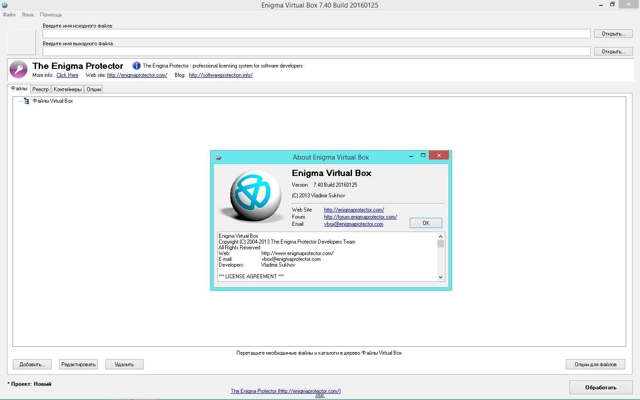Open Web Site link in About dialog

point(354,210)
